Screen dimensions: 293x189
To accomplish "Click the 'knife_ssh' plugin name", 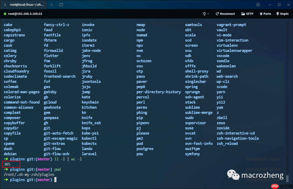I will pyautogui.click(x=91, y=123).
